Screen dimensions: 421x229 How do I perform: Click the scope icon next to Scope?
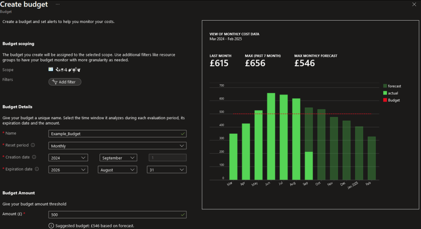pyautogui.click(x=51, y=69)
